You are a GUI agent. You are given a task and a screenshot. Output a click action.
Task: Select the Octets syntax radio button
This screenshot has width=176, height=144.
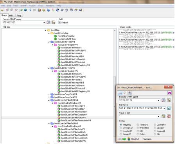point(138,134)
